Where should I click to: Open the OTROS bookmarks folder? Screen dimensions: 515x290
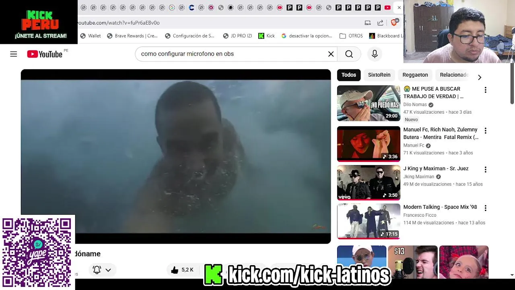351,36
